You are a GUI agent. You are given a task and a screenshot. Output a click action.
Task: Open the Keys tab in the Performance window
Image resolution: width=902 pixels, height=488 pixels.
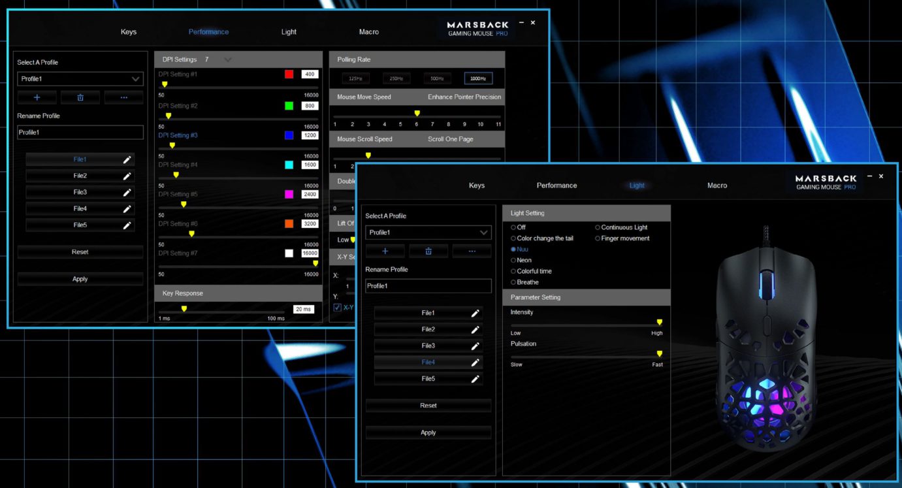pos(129,32)
